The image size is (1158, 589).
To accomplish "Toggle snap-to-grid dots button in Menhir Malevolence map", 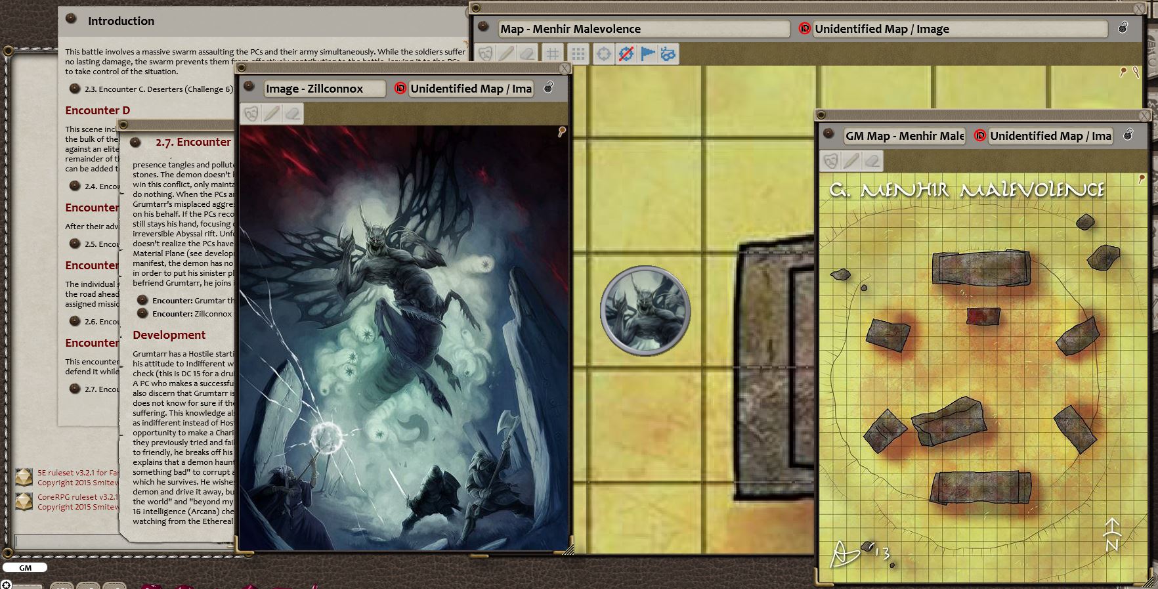I will [578, 54].
